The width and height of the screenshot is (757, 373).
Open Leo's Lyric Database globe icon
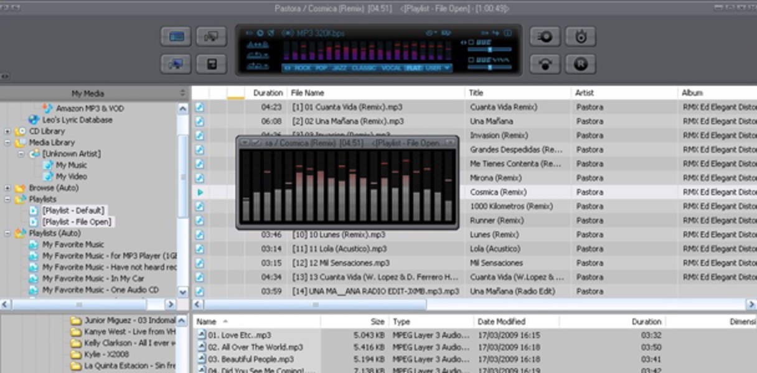(x=34, y=119)
